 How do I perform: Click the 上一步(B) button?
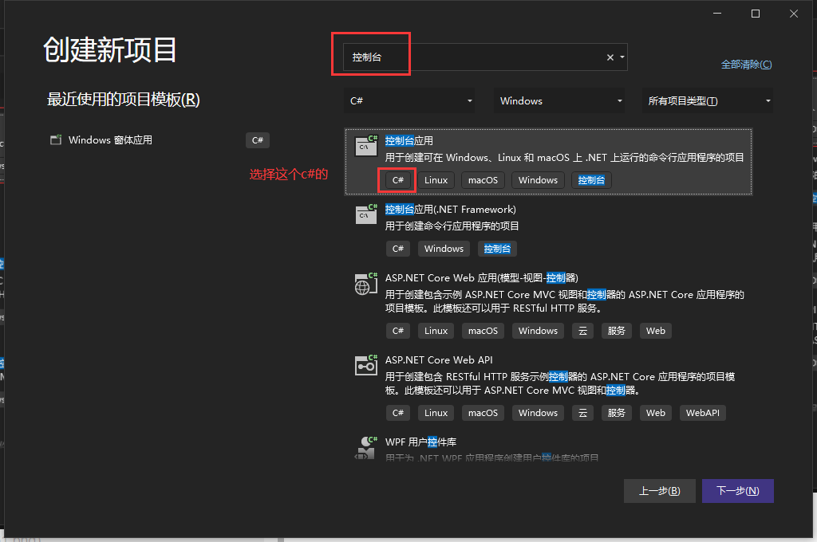coord(660,491)
